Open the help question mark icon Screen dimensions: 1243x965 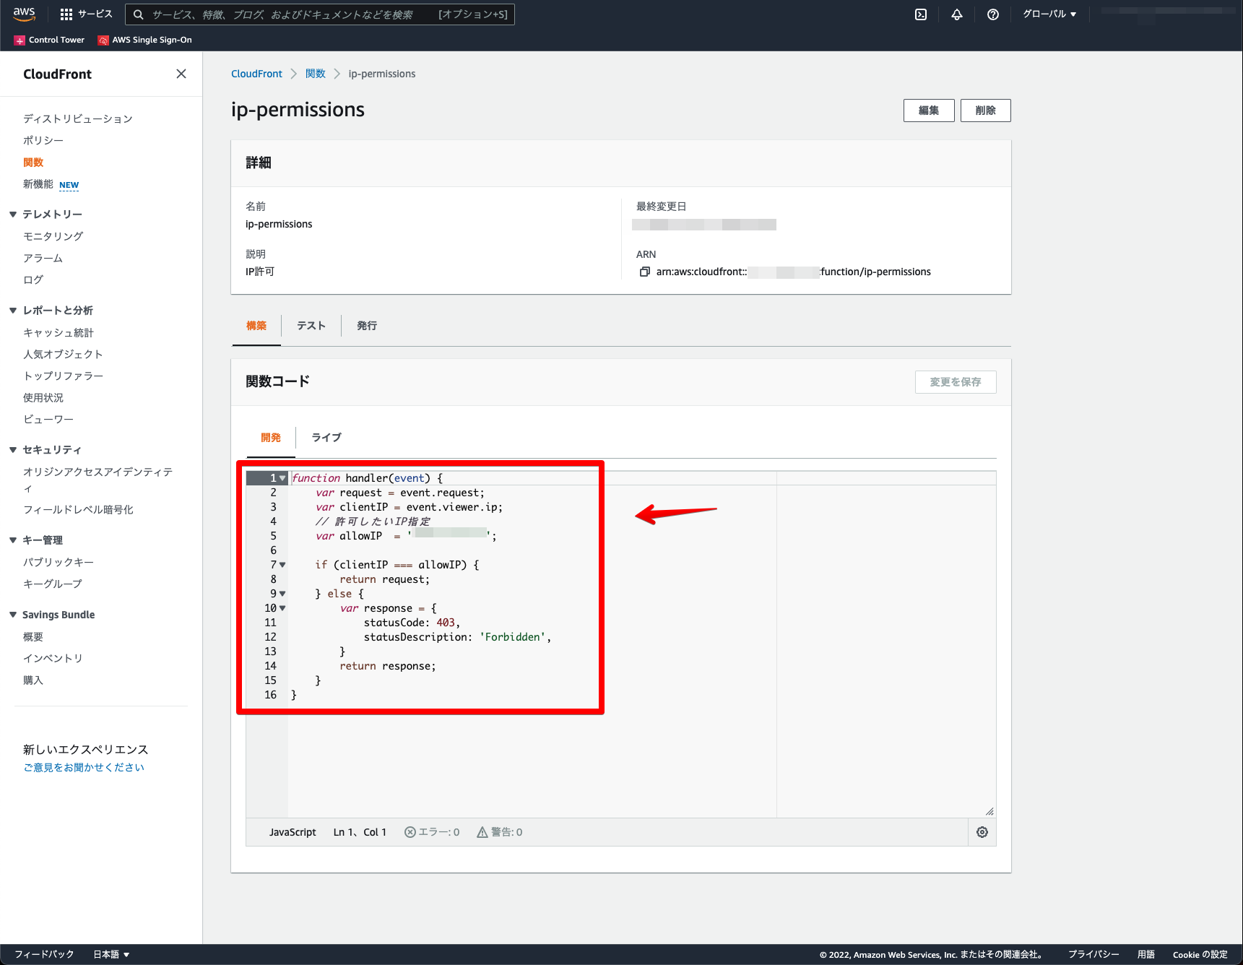pyautogui.click(x=993, y=14)
